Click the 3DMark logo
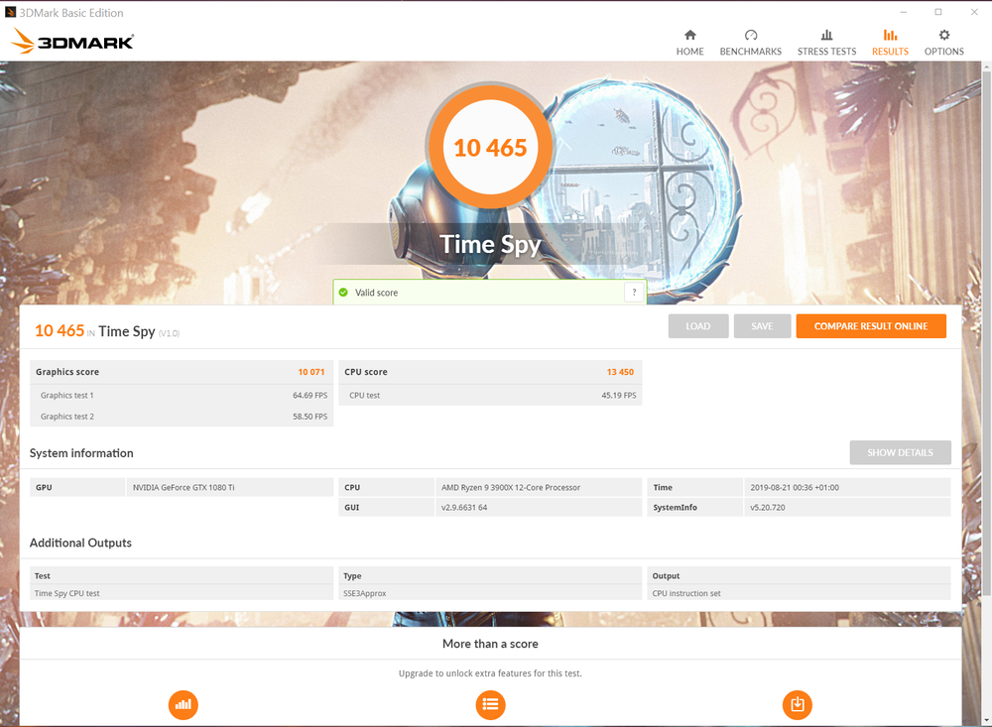992x727 pixels. click(x=72, y=41)
